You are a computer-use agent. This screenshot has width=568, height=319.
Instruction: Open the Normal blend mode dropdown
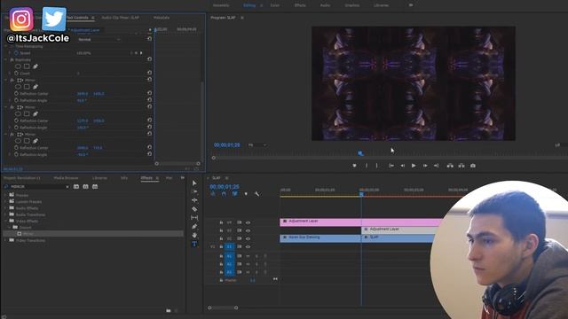coord(99,39)
